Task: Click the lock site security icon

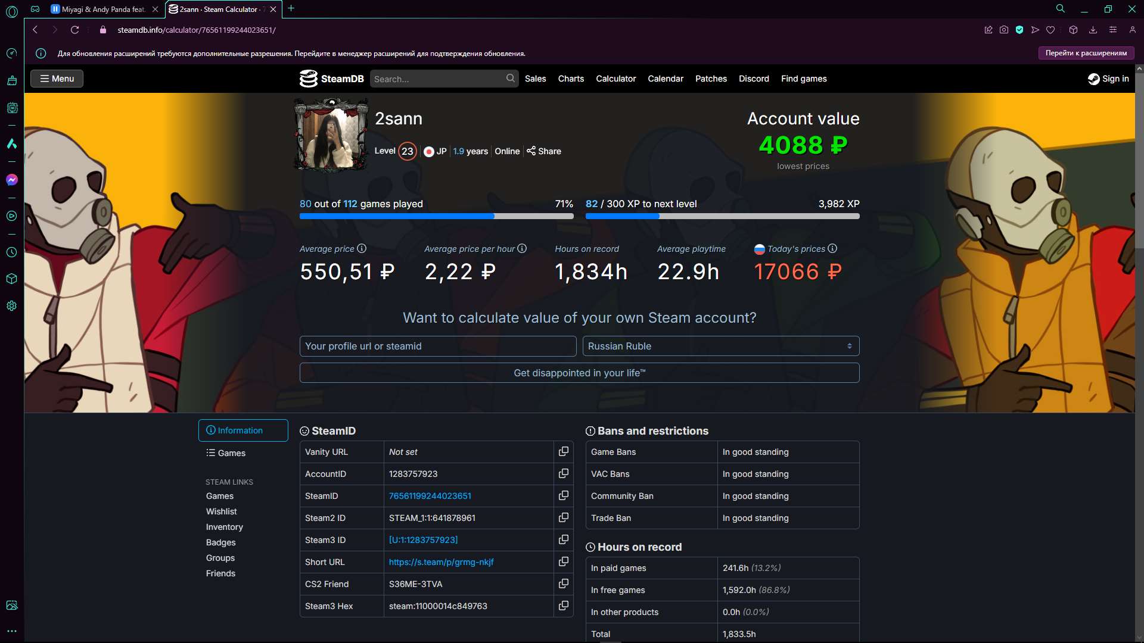Action: (x=103, y=30)
